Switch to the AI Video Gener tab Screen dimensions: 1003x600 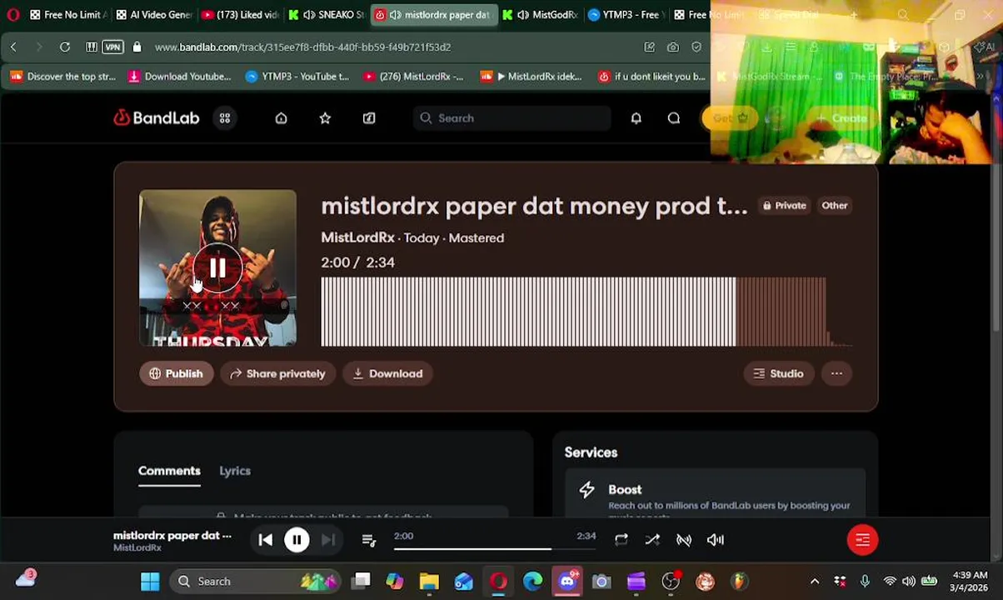pyautogui.click(x=154, y=14)
